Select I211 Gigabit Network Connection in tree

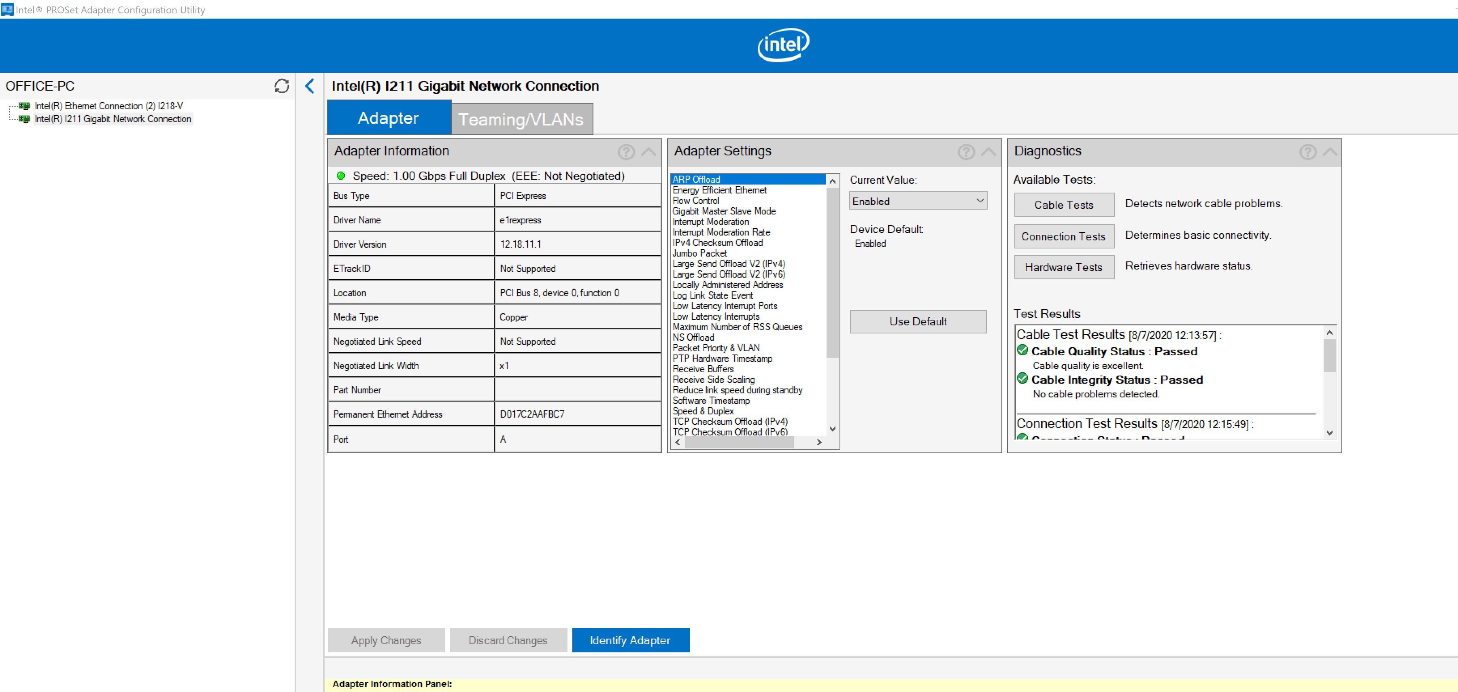tap(113, 119)
